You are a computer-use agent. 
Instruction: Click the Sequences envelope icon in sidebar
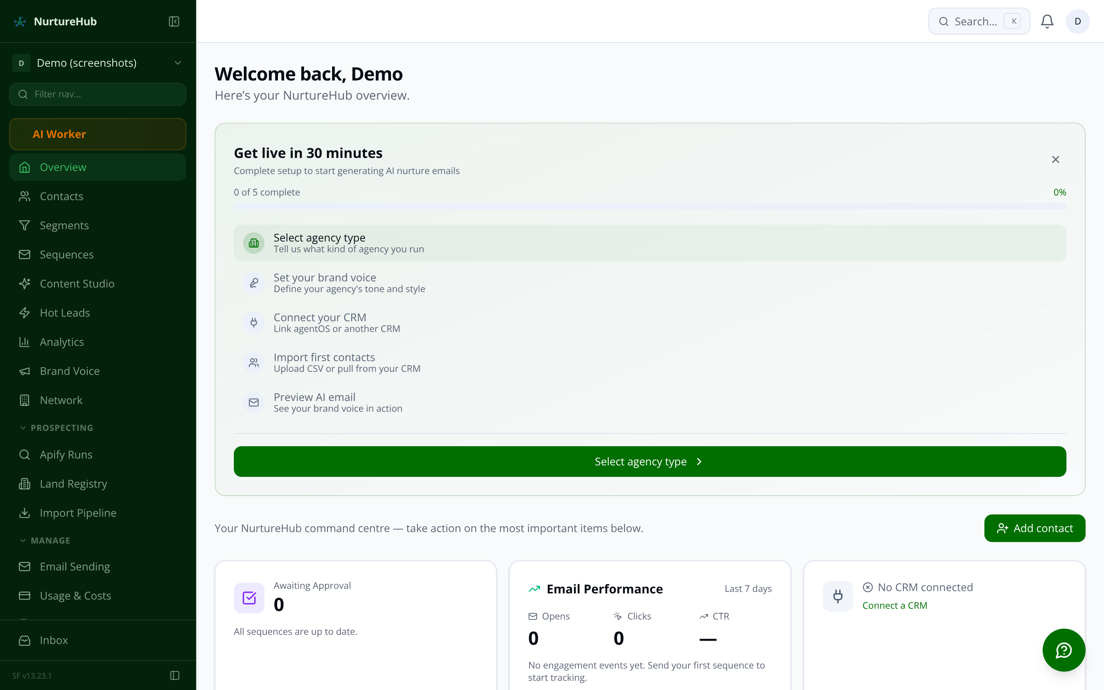click(x=25, y=255)
